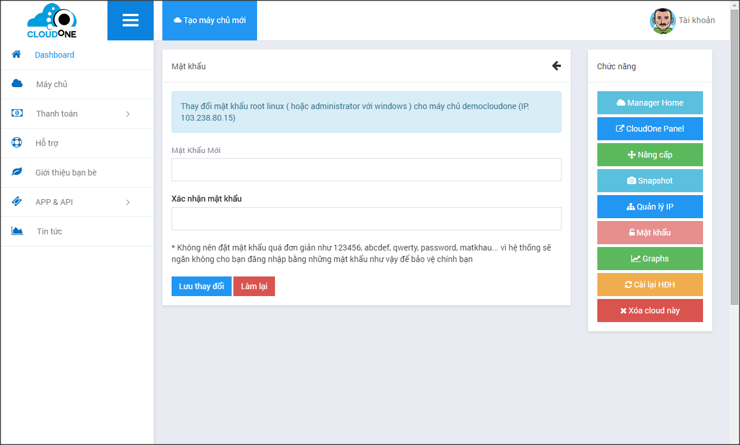Click the Mật Khẩu Mới input field

[x=366, y=170]
